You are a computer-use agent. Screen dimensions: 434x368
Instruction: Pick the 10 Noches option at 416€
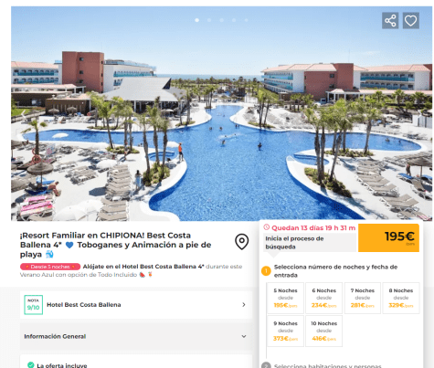pos(323,331)
